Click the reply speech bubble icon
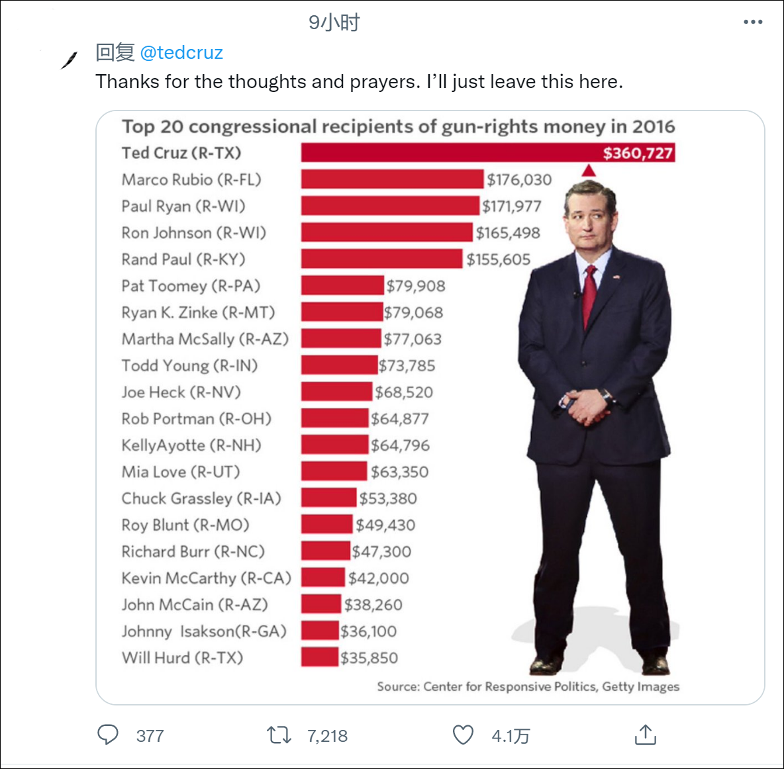 tap(108, 735)
